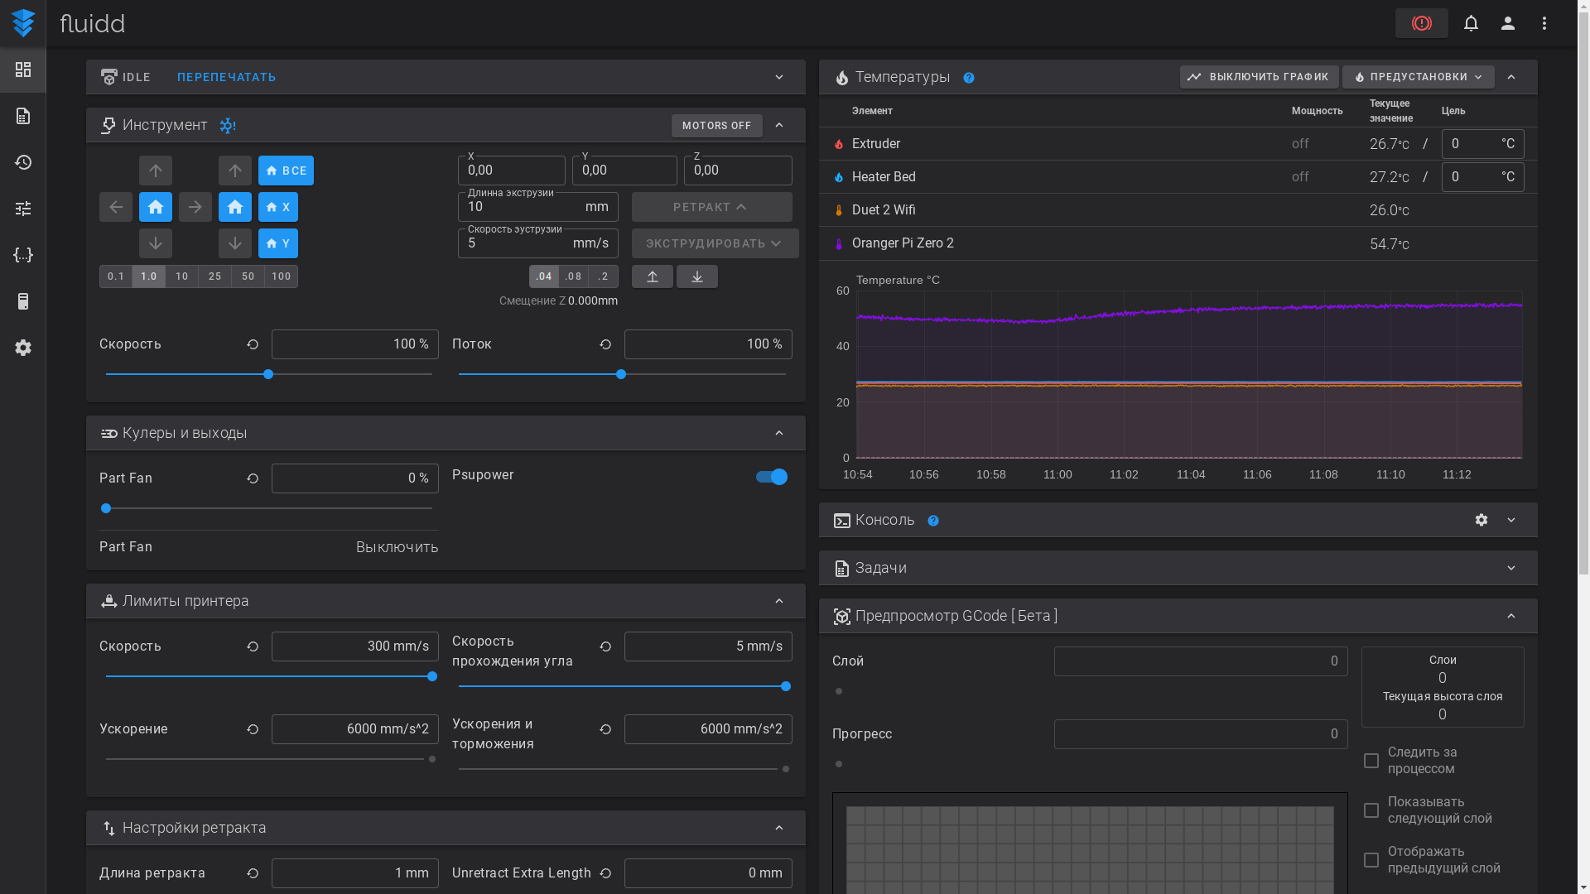Viewport: 1590px width, 894px height.
Task: Check 'Показывать следующий слой' option
Action: (x=1371, y=810)
